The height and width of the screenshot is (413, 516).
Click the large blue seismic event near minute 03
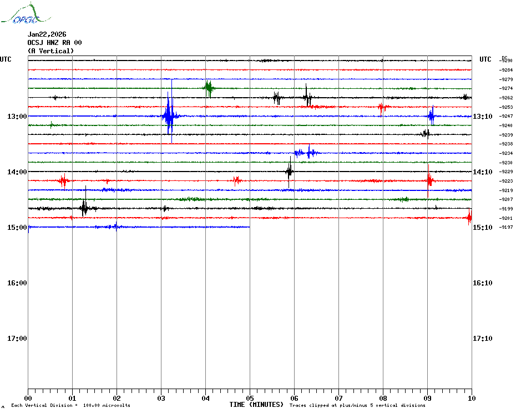(169, 117)
